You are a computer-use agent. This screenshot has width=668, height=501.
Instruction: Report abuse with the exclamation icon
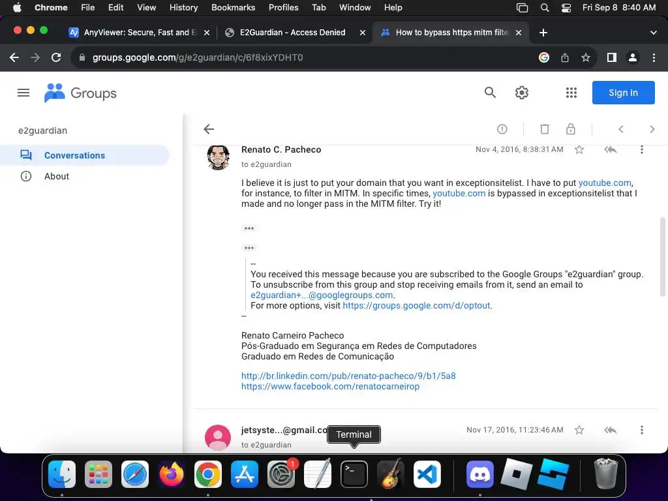(x=502, y=129)
